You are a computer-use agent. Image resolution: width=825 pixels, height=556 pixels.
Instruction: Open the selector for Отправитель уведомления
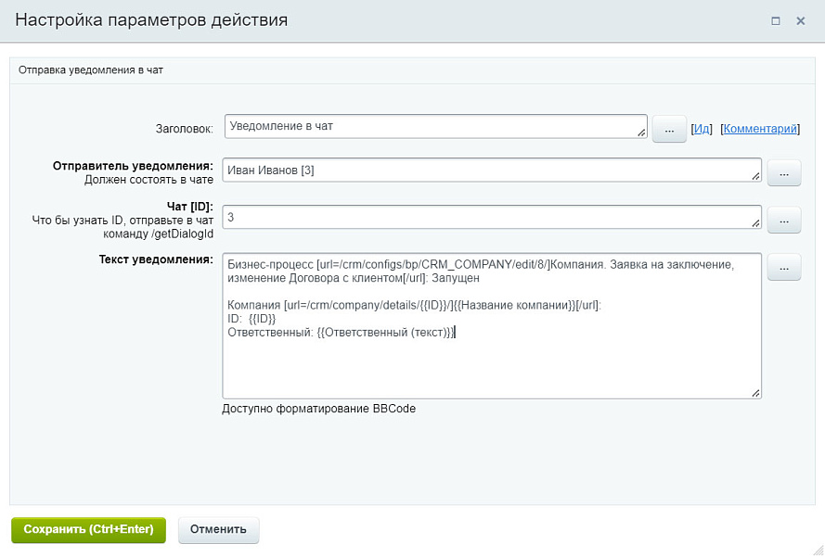click(784, 172)
